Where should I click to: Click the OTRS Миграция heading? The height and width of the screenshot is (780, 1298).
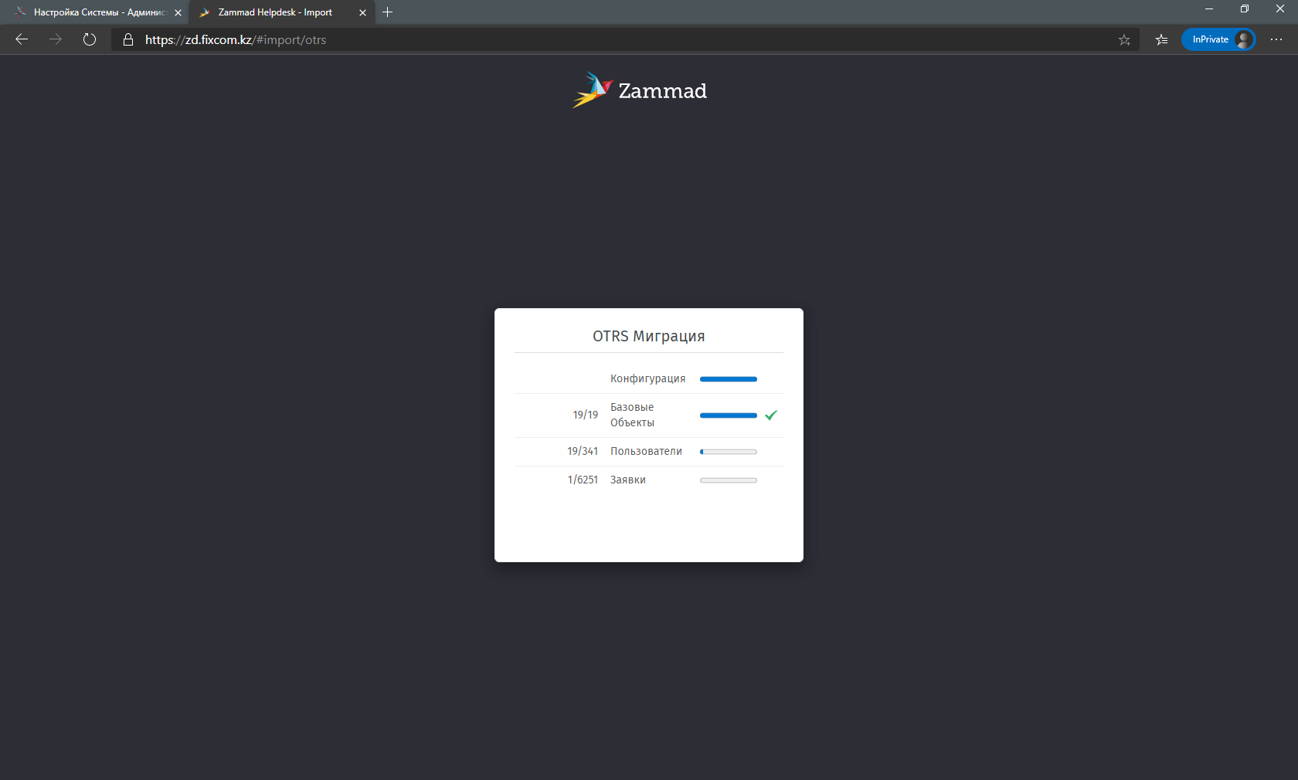pyautogui.click(x=649, y=336)
